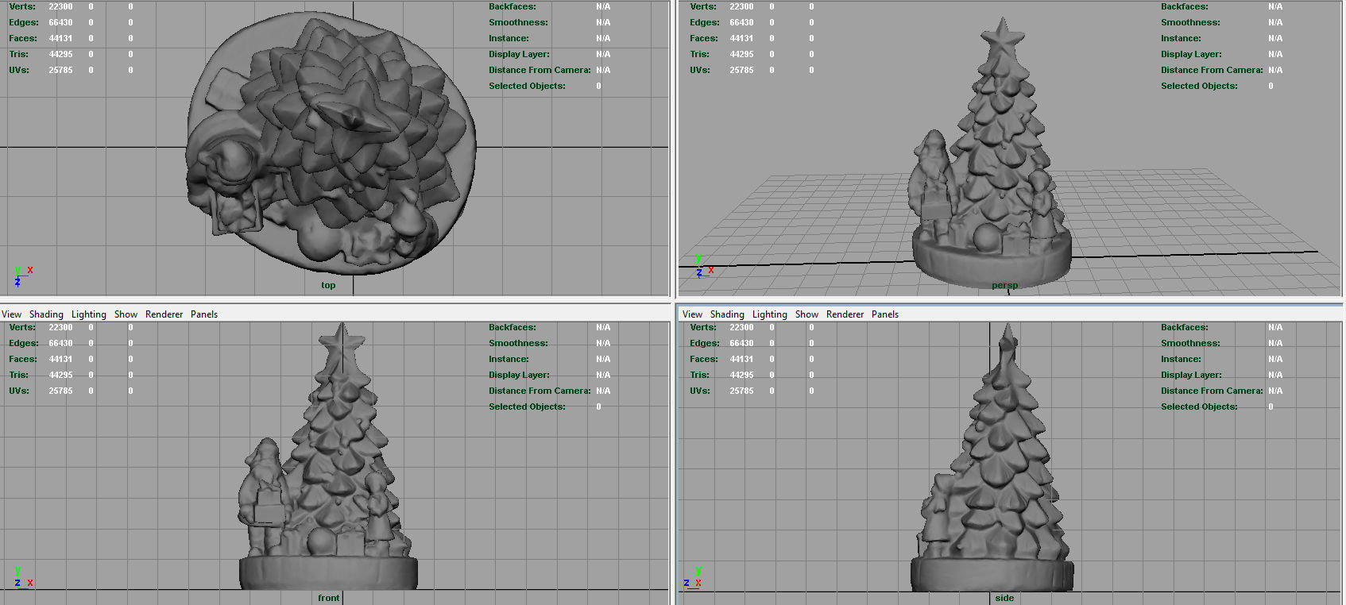
Task: Click 'Faces:' label in the persp viewport
Action: pos(704,38)
